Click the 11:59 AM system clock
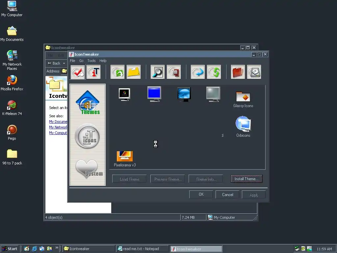Screen dimensions: 337x253 [324, 249]
